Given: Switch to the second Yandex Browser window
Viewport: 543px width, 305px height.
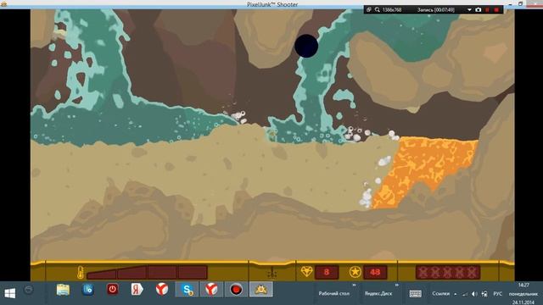Looking at the screenshot, I should [x=211, y=290].
